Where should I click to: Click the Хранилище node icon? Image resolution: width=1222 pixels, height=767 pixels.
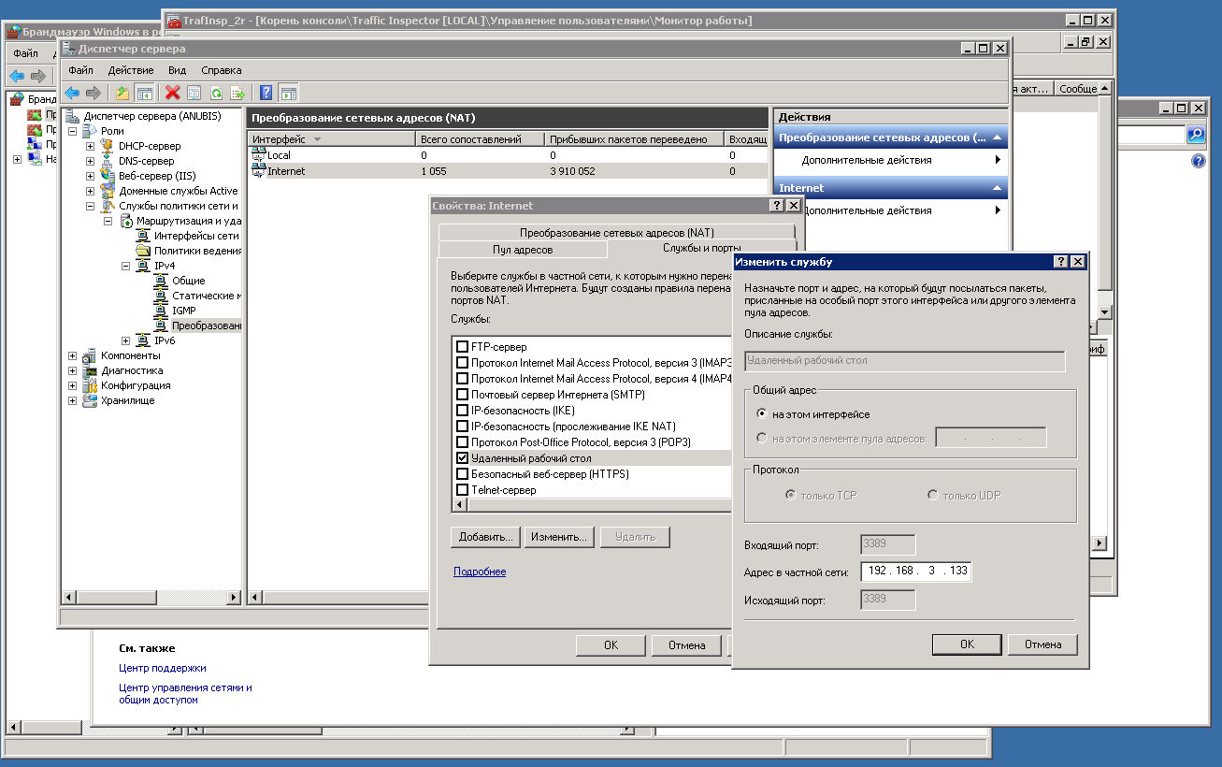pos(90,400)
